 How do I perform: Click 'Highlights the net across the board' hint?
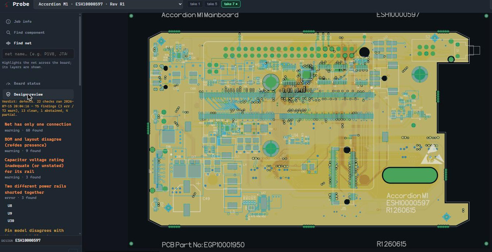(x=37, y=65)
